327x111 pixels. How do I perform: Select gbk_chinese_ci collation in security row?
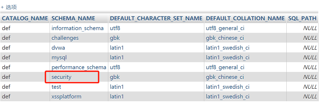pos(225,77)
